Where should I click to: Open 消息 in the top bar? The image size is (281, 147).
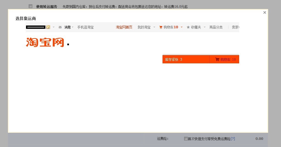(x=67, y=27)
